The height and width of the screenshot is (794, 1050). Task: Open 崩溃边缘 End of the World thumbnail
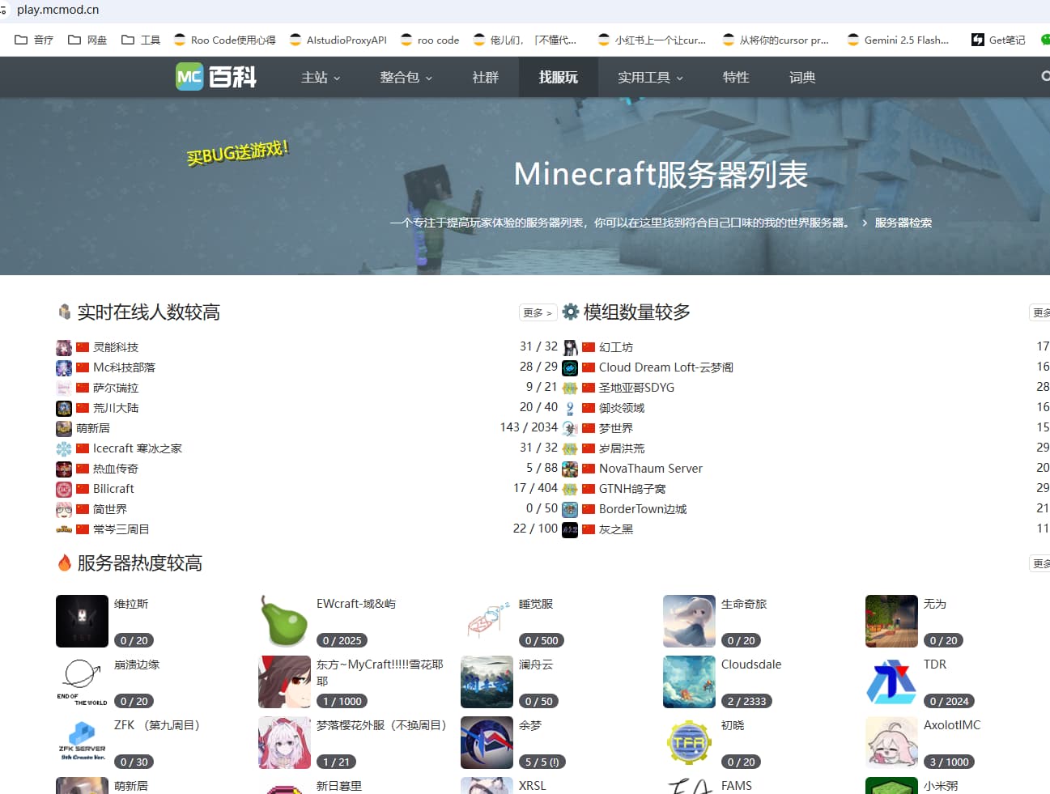(82, 681)
